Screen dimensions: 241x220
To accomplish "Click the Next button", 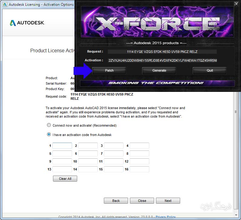I will point(168,201).
